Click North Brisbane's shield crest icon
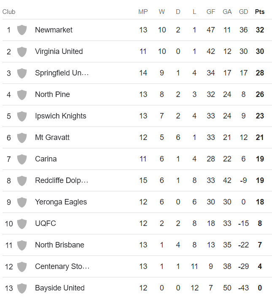 click(x=22, y=245)
